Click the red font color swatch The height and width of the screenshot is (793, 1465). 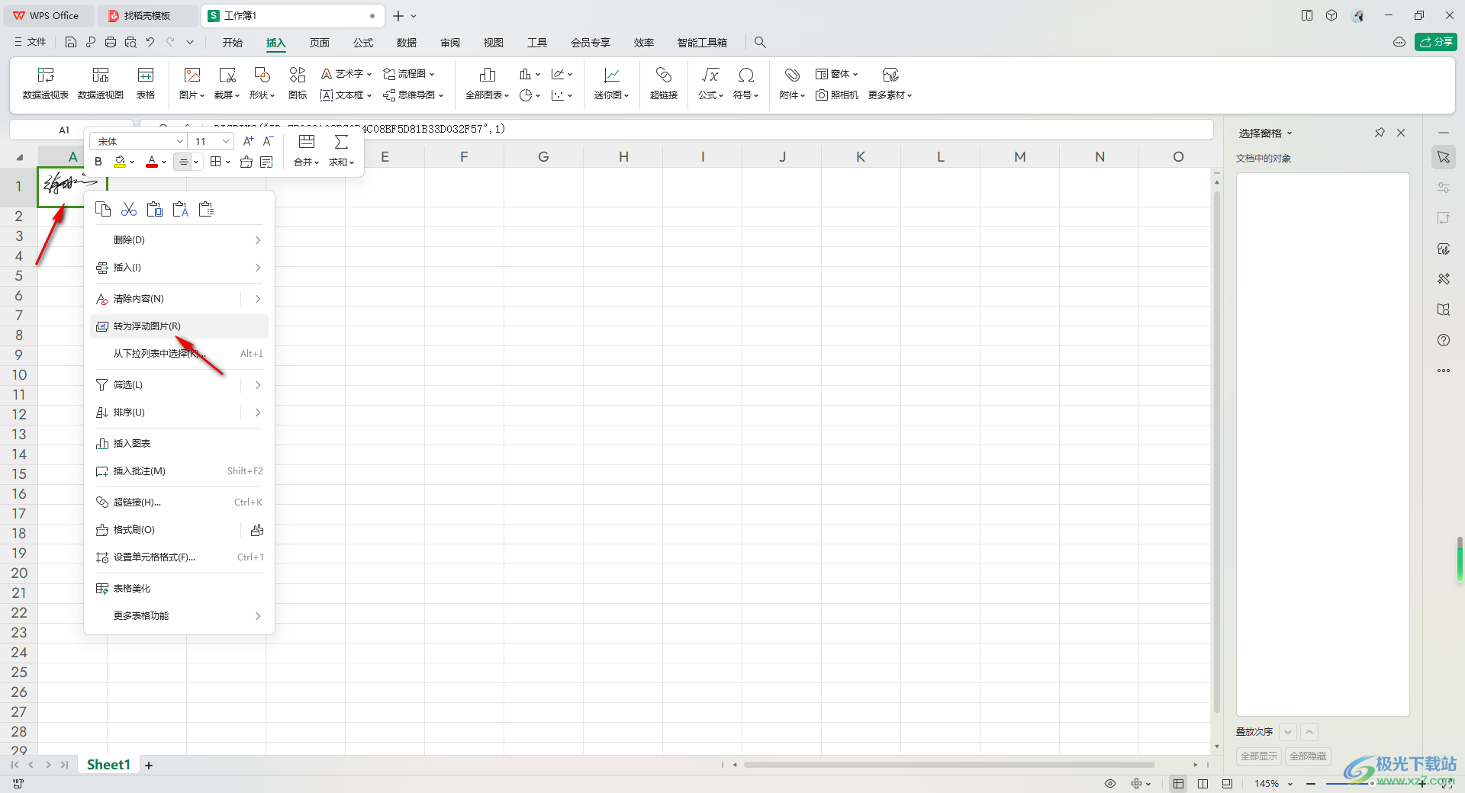(152, 162)
